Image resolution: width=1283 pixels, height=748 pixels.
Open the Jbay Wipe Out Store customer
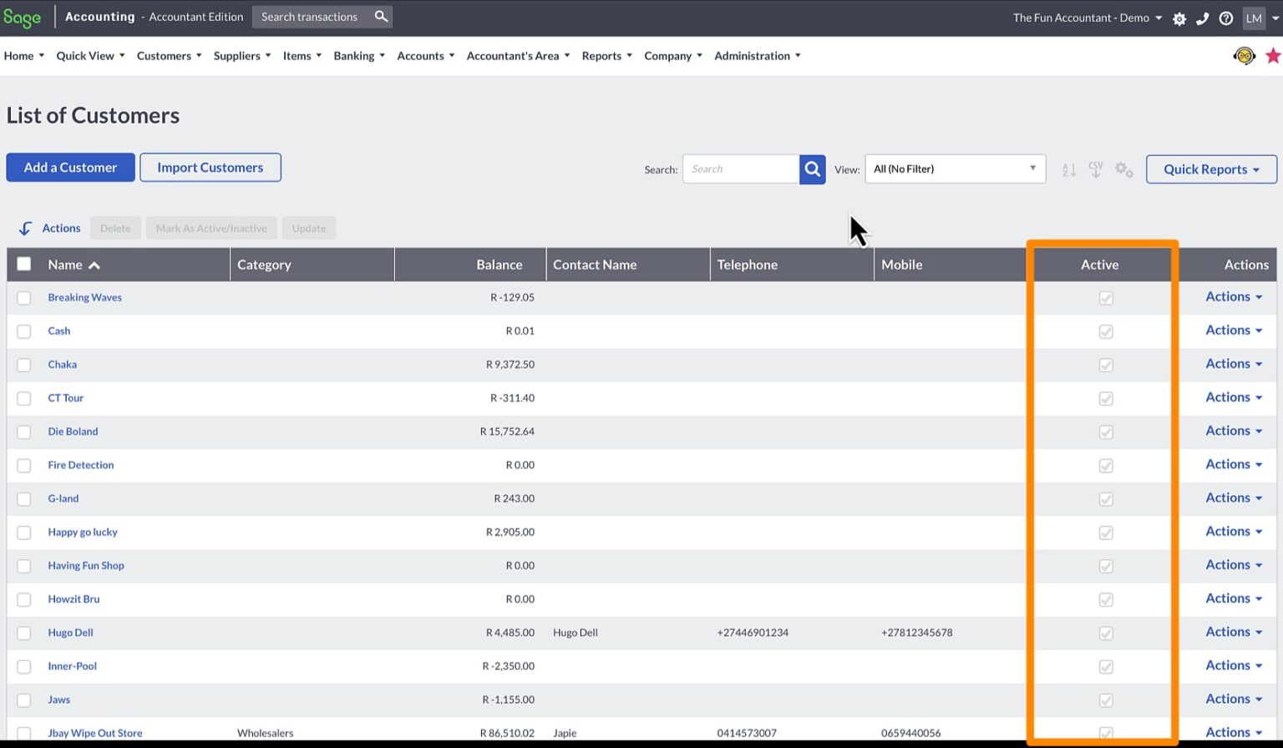coord(94,732)
